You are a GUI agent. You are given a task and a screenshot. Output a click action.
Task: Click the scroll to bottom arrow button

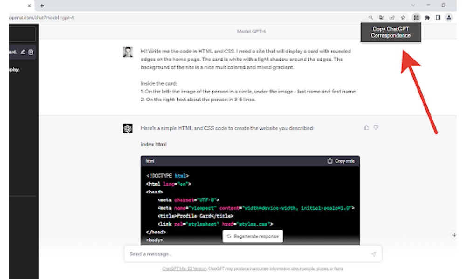tap(454, 235)
